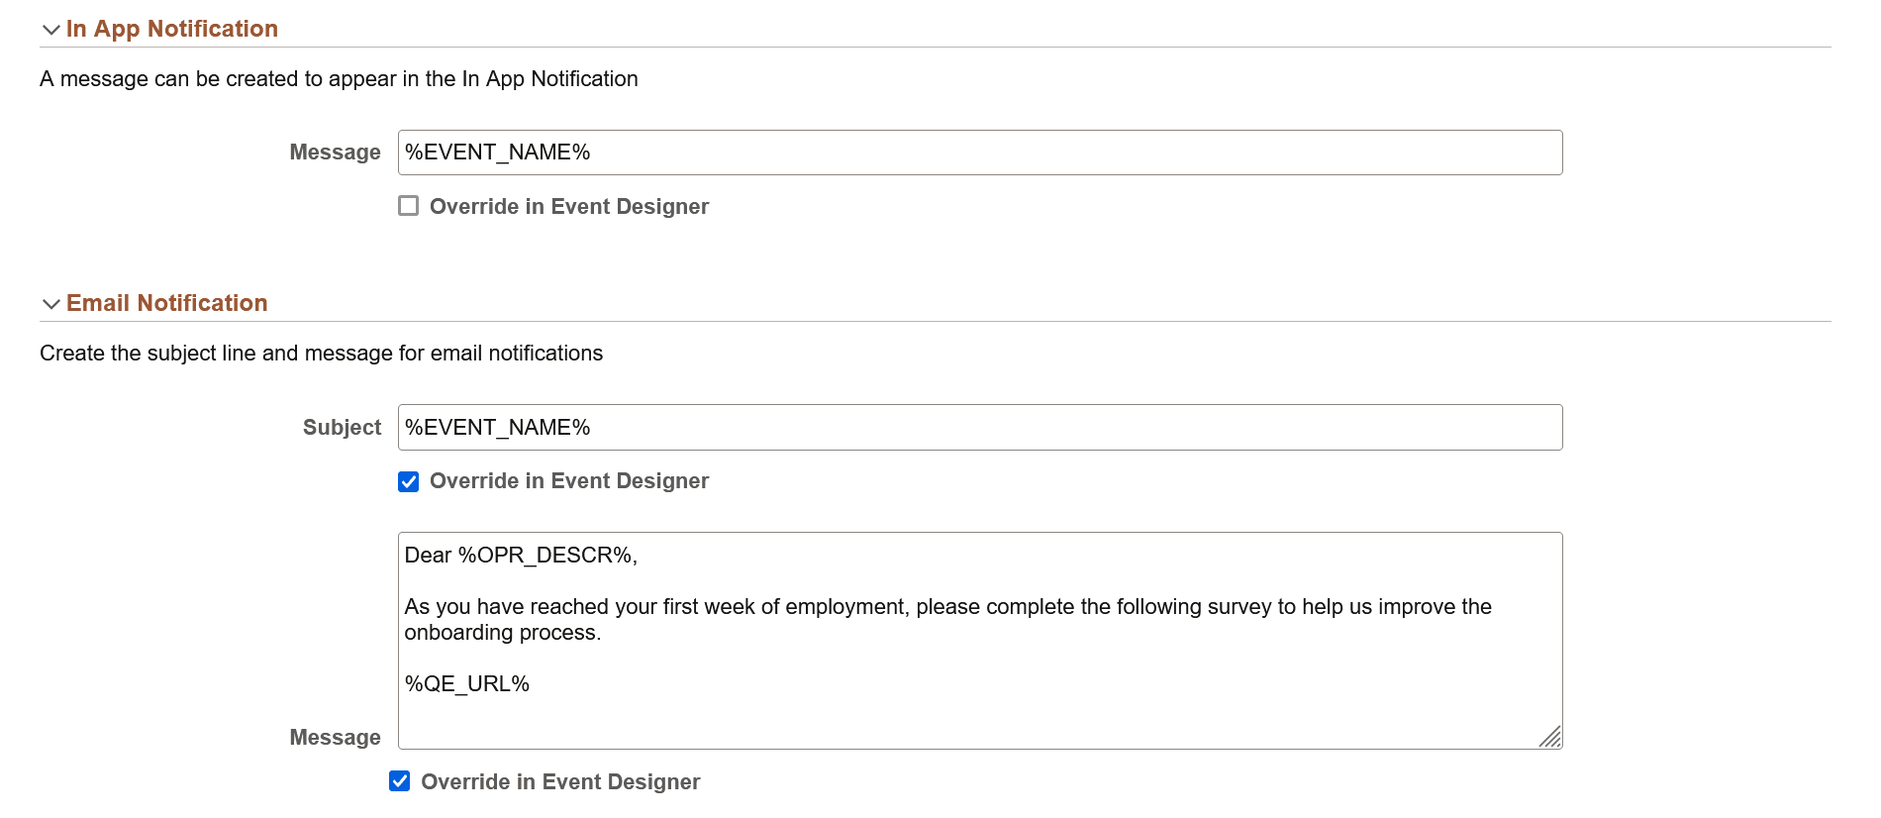Image resolution: width=1881 pixels, height=818 pixels.
Task: Click the chevron icon beside Email Notification
Action: tap(51, 304)
